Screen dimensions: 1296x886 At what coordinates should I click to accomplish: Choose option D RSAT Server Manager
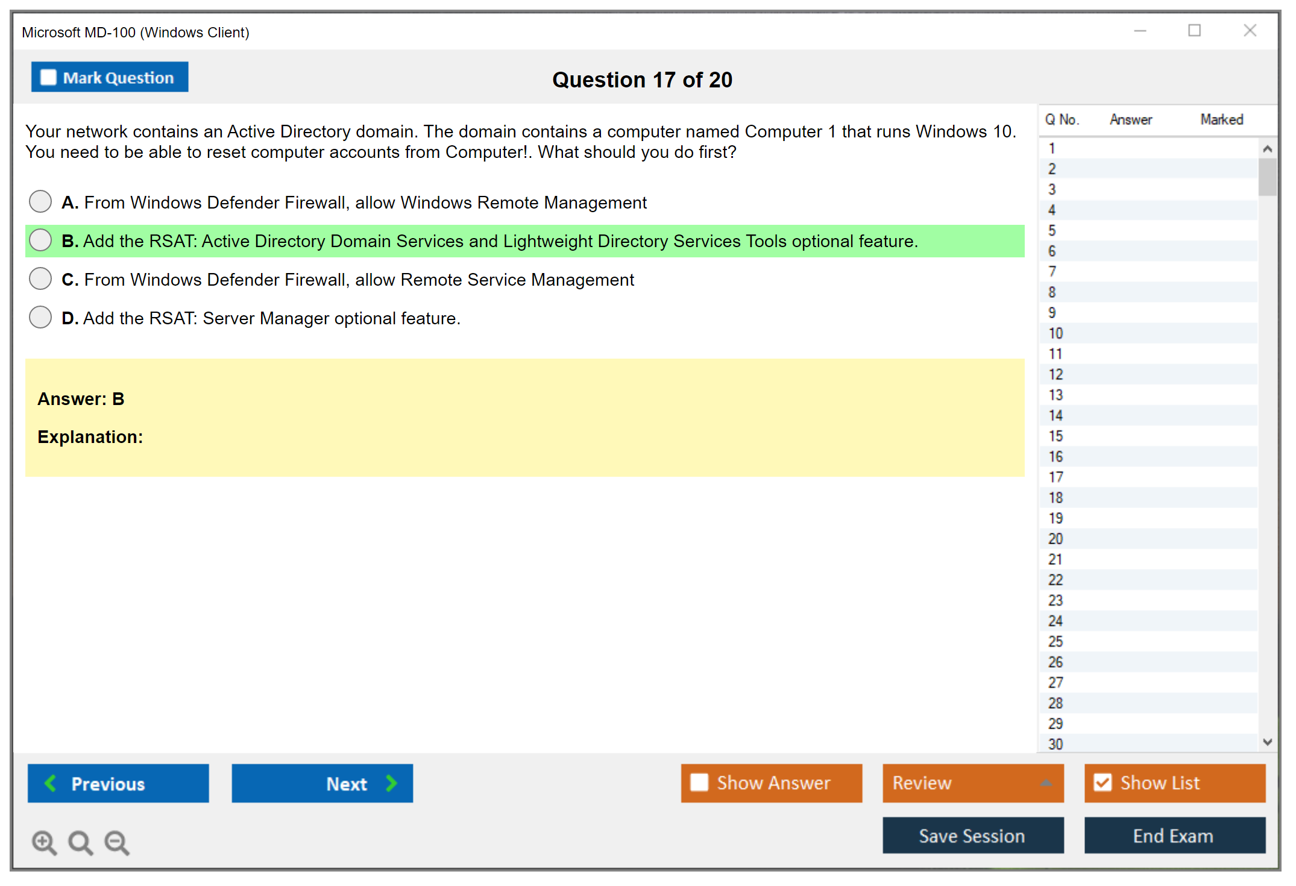coord(40,317)
